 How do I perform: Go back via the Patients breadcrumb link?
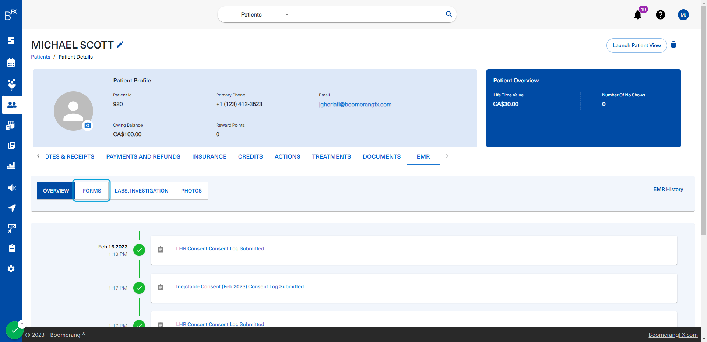[x=41, y=57]
